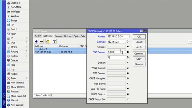Expand the Netmask field arrow
192x108 pixels.
pyautogui.click(x=128, y=47)
